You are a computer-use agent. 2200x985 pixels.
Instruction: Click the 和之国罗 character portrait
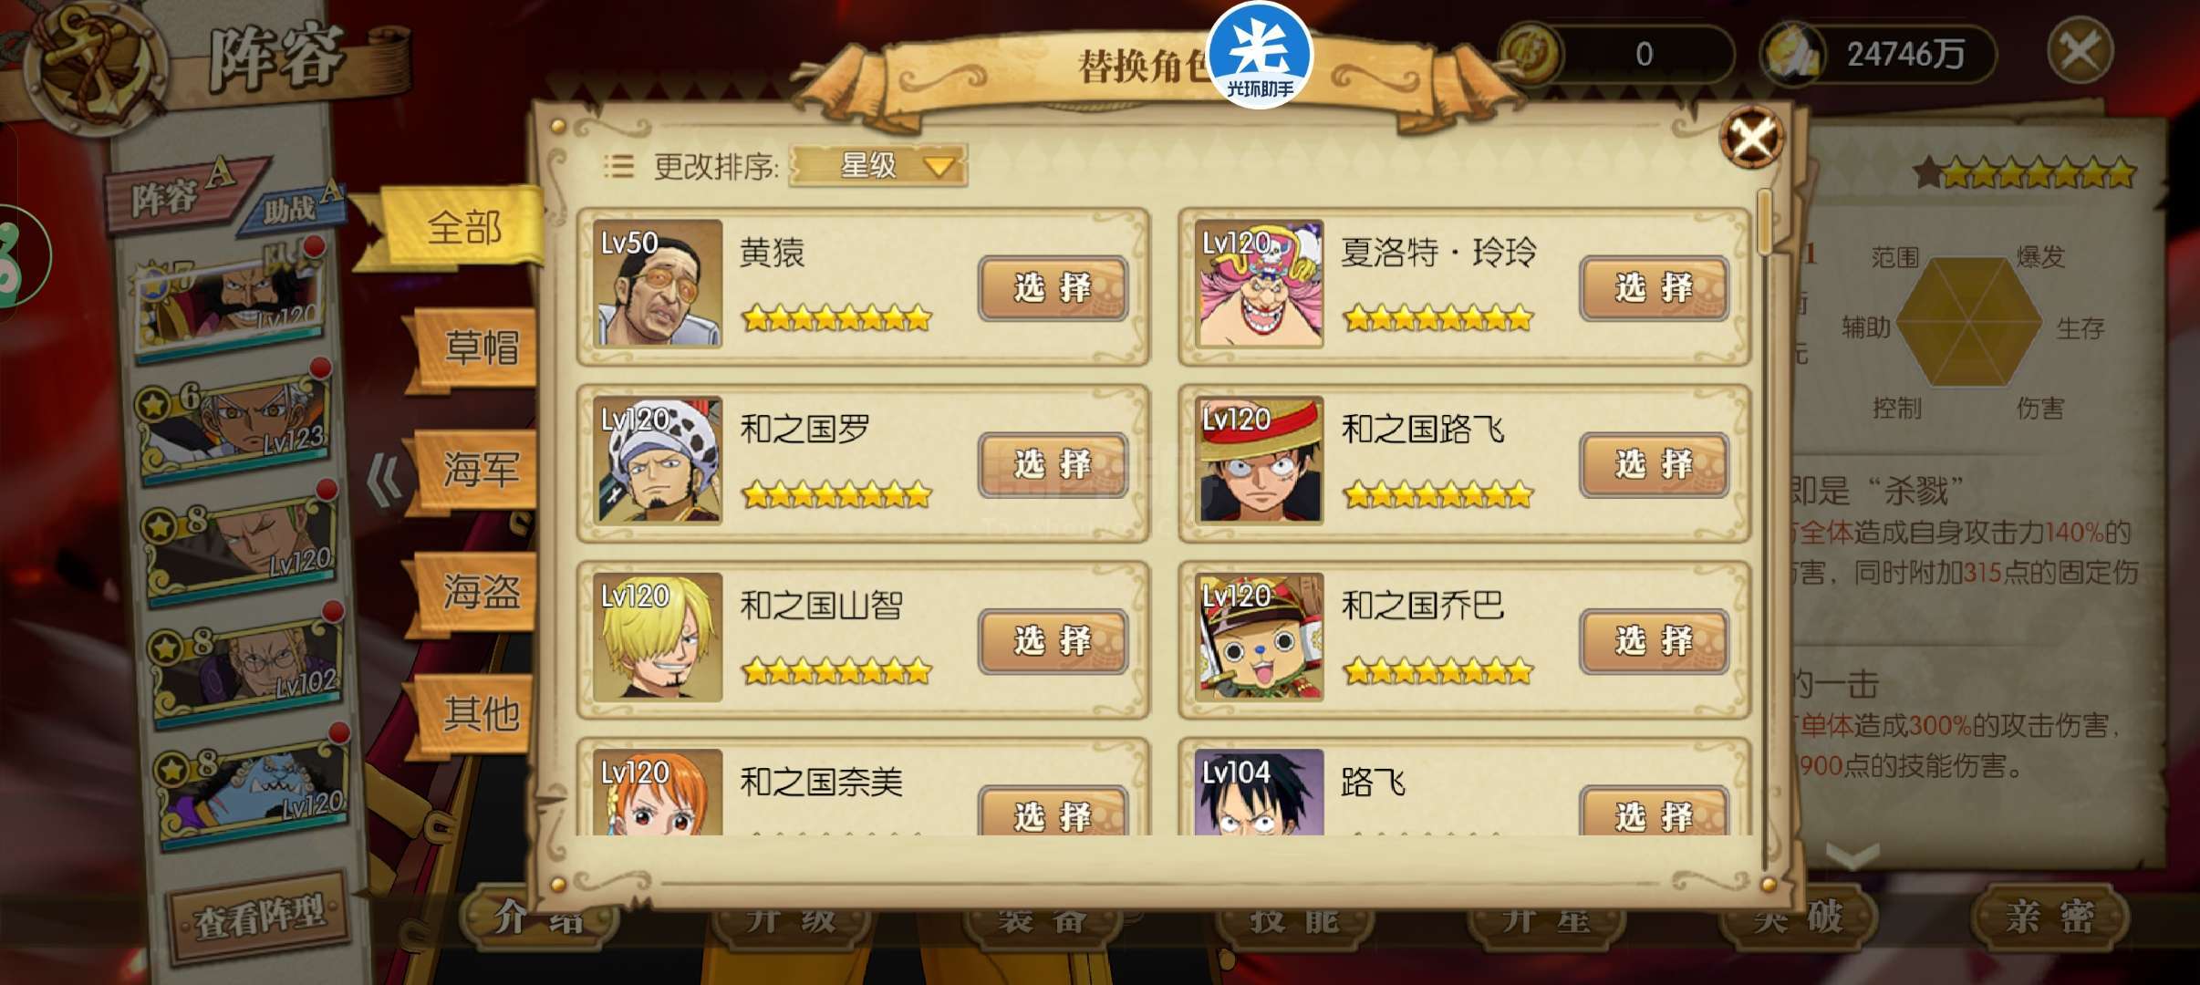(x=658, y=460)
